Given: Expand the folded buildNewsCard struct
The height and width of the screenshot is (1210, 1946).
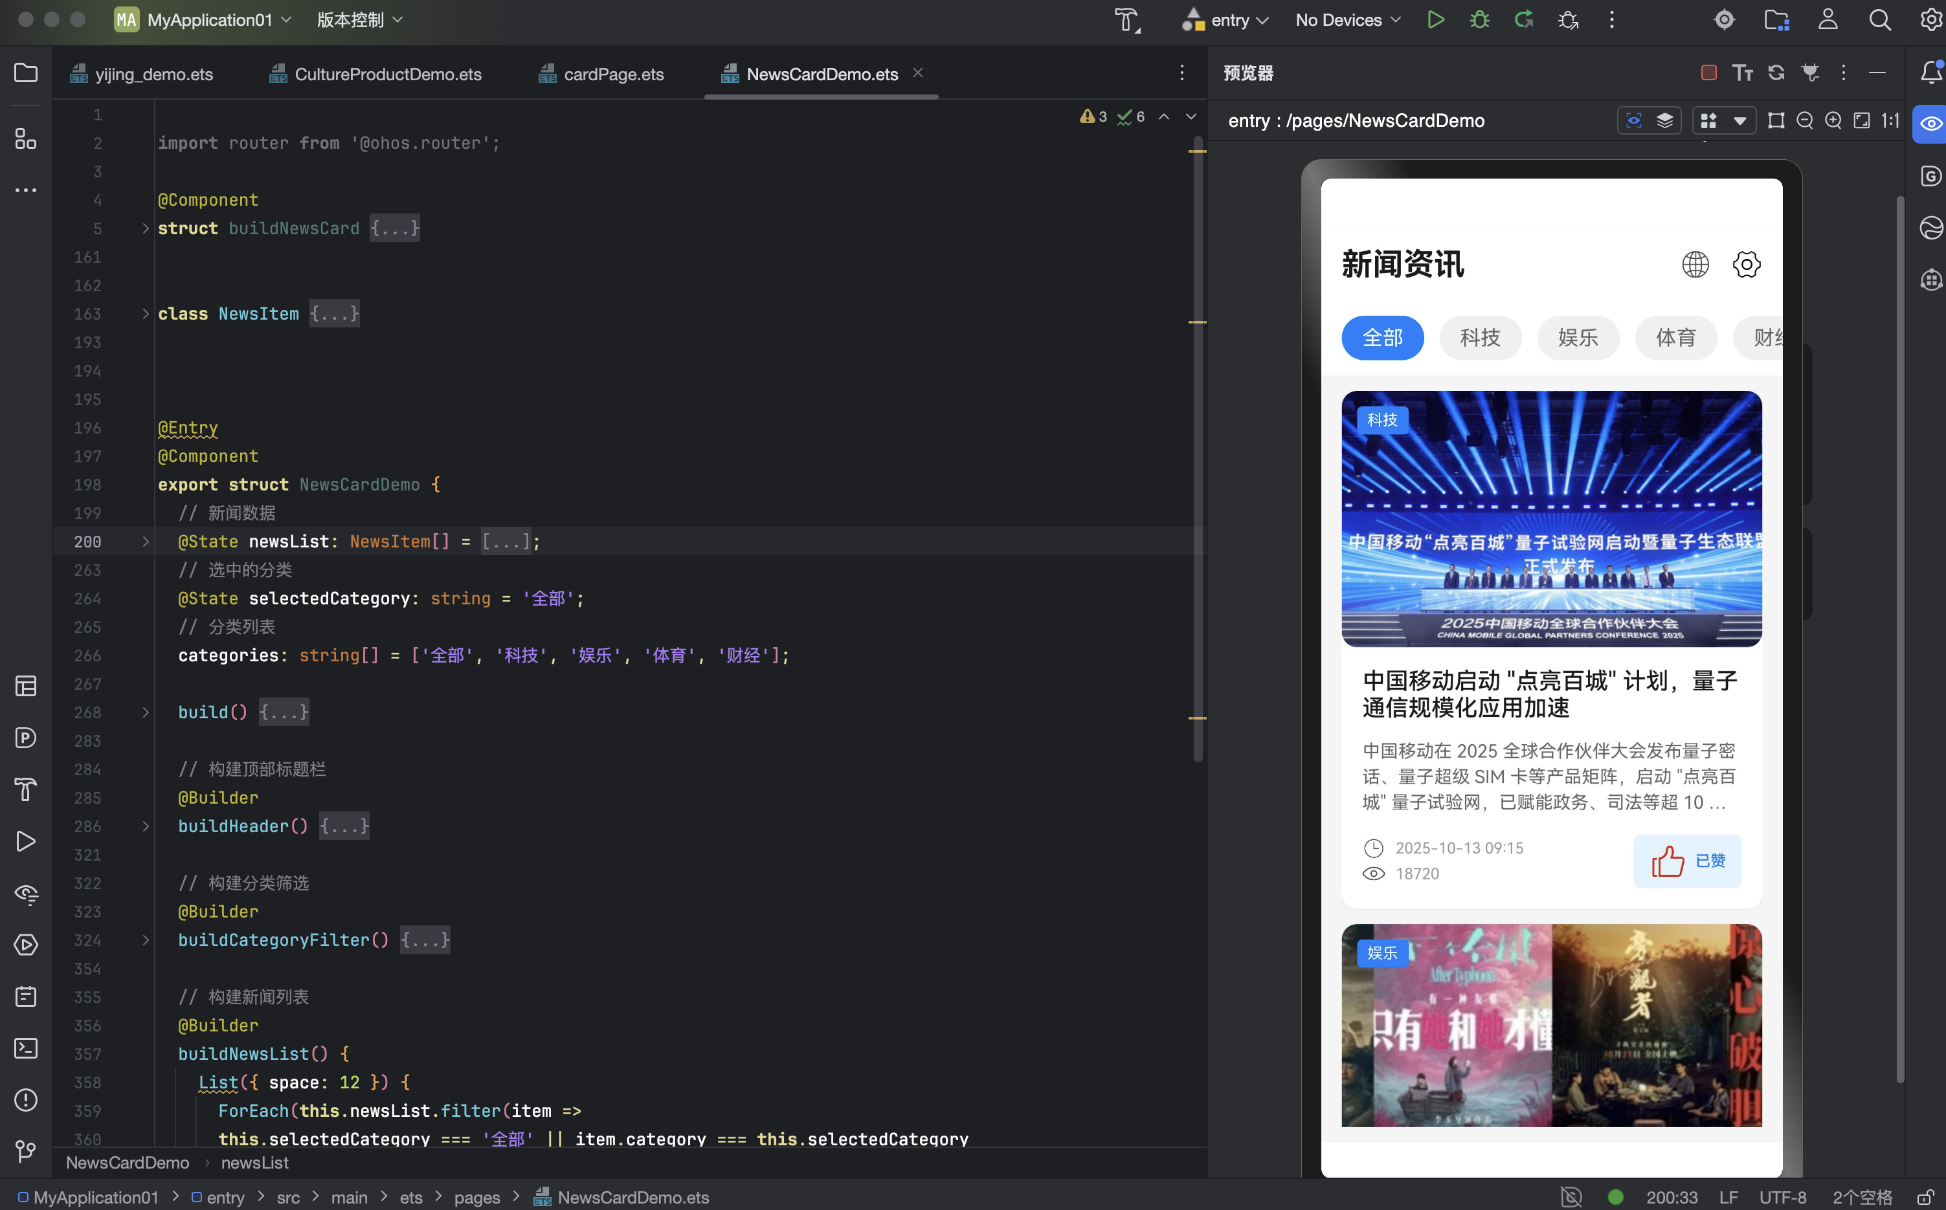Looking at the screenshot, I should 145,228.
